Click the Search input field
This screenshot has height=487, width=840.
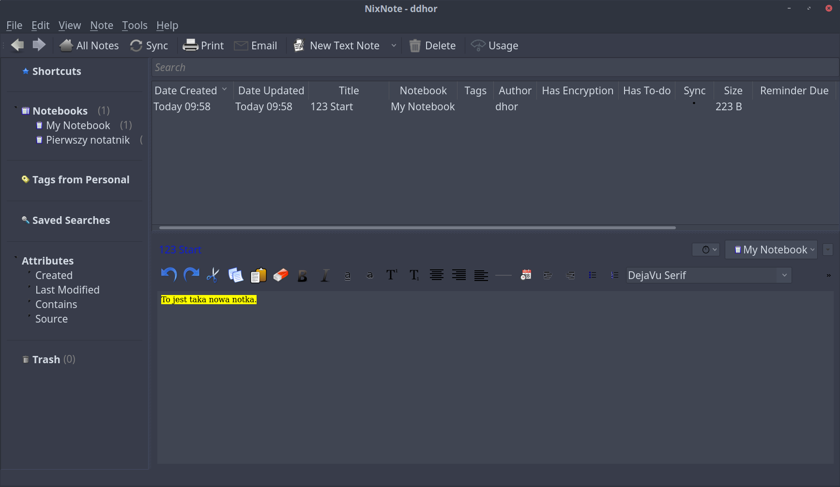click(x=495, y=67)
